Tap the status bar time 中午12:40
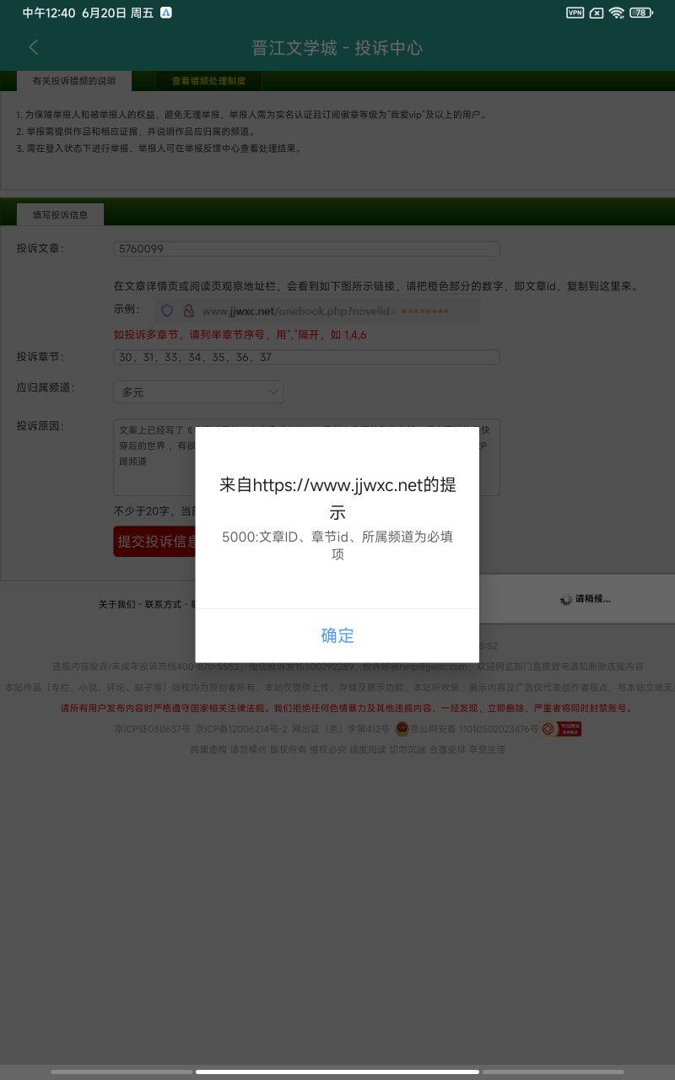675x1080 pixels. pyautogui.click(x=49, y=13)
